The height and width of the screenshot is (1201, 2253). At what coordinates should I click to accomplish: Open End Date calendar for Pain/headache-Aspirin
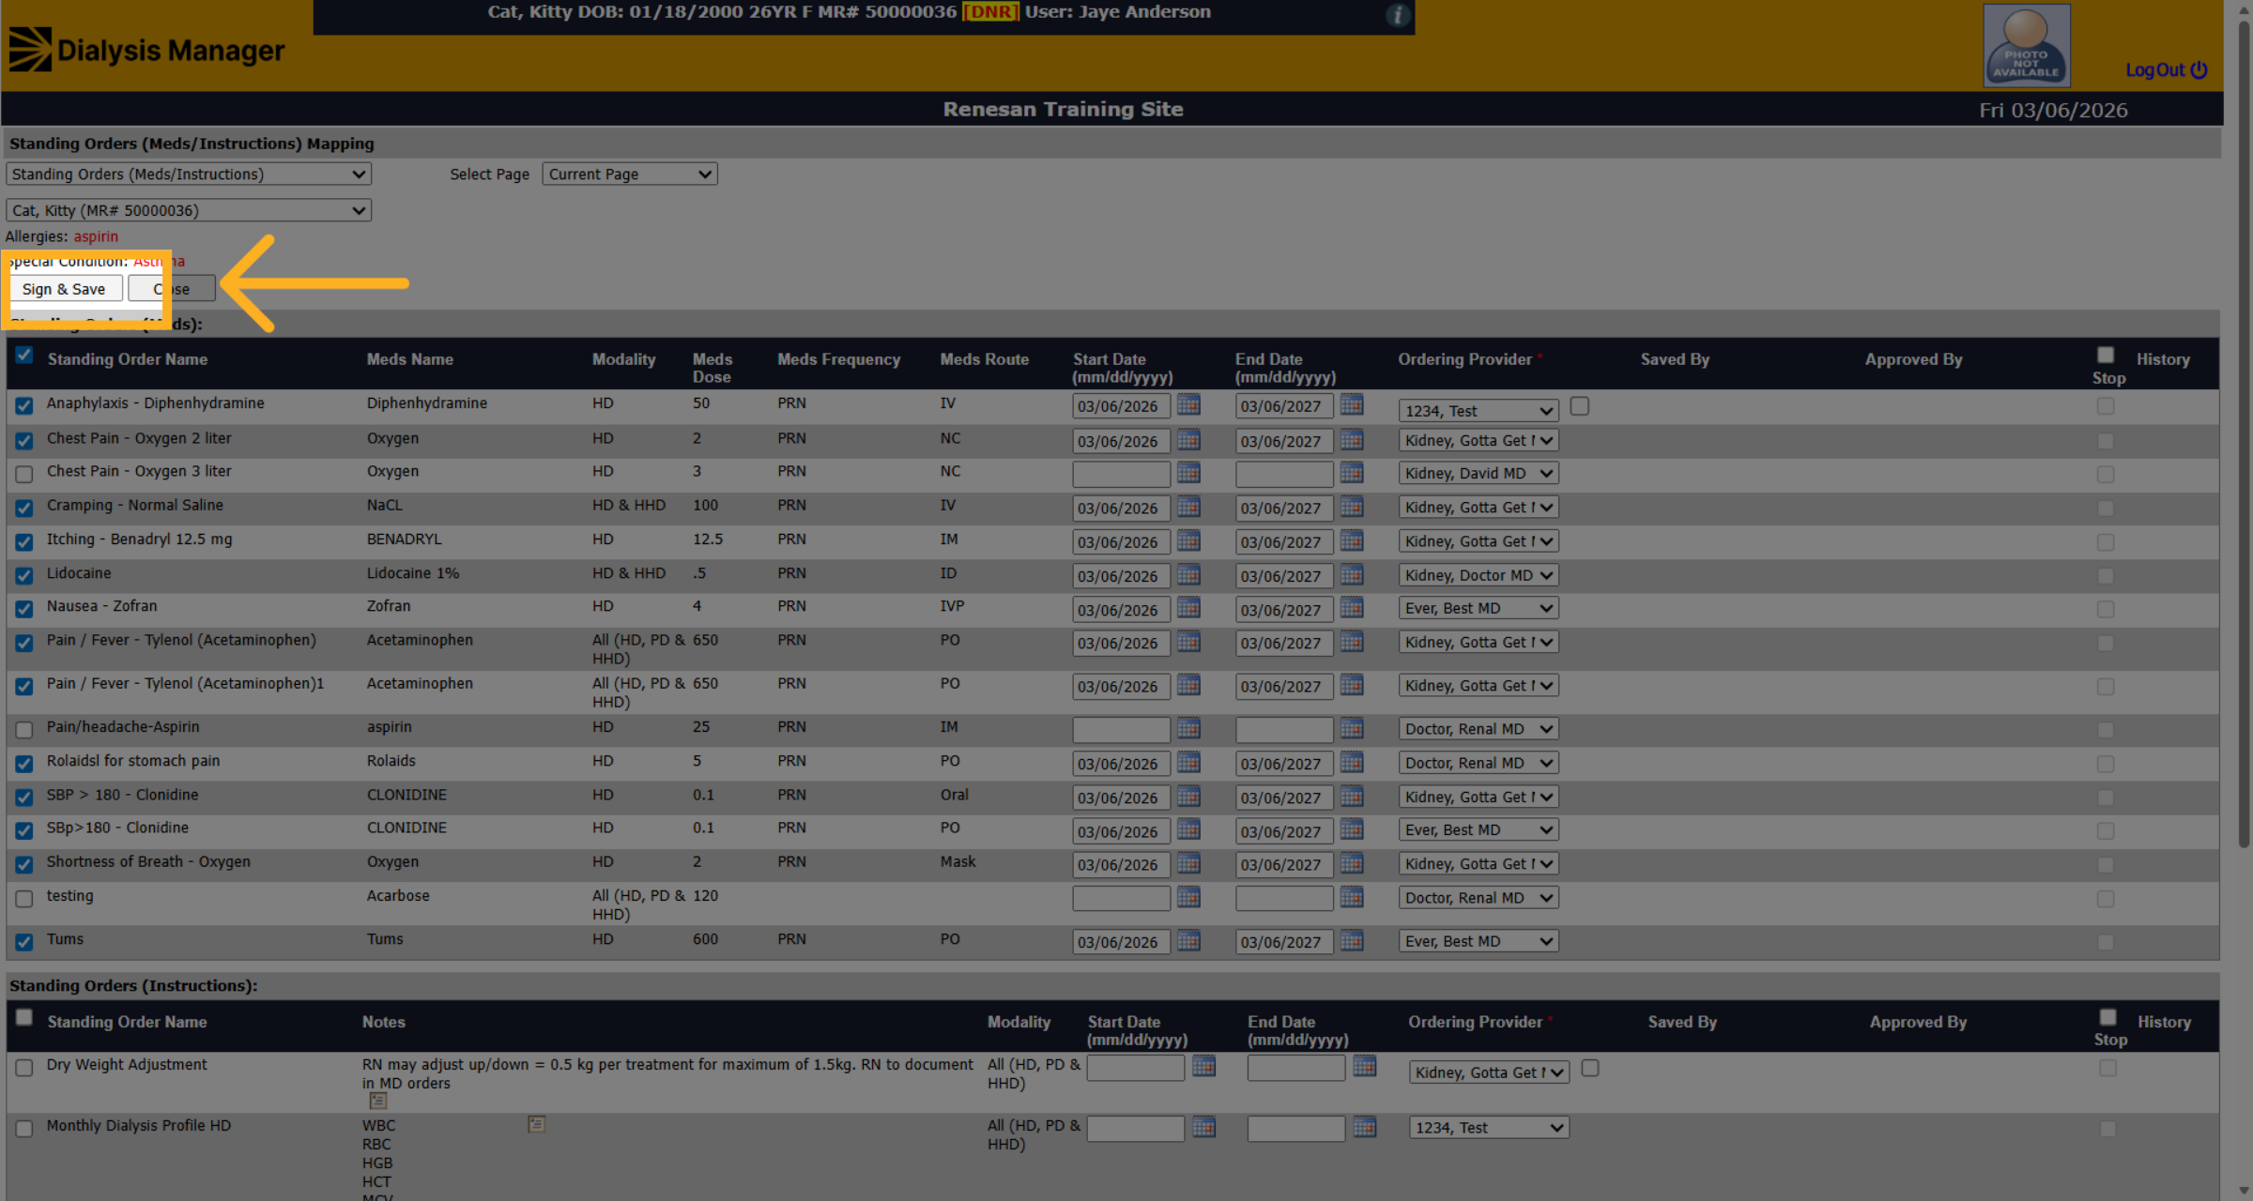tap(1352, 729)
